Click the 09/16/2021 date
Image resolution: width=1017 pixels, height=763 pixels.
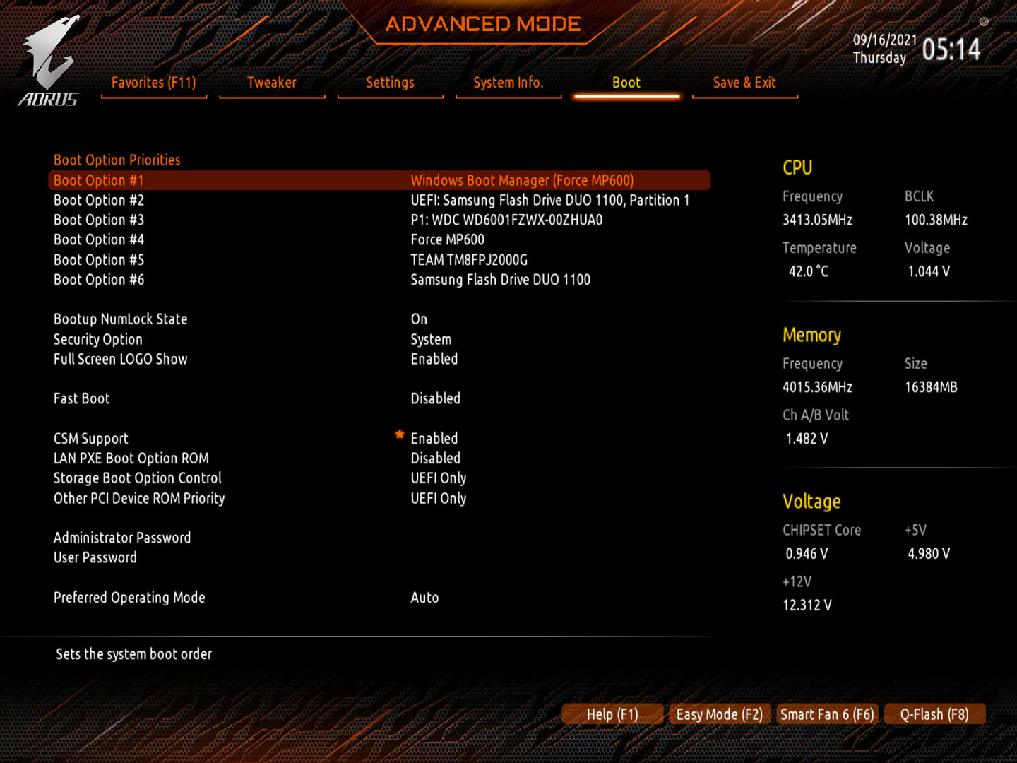885,40
